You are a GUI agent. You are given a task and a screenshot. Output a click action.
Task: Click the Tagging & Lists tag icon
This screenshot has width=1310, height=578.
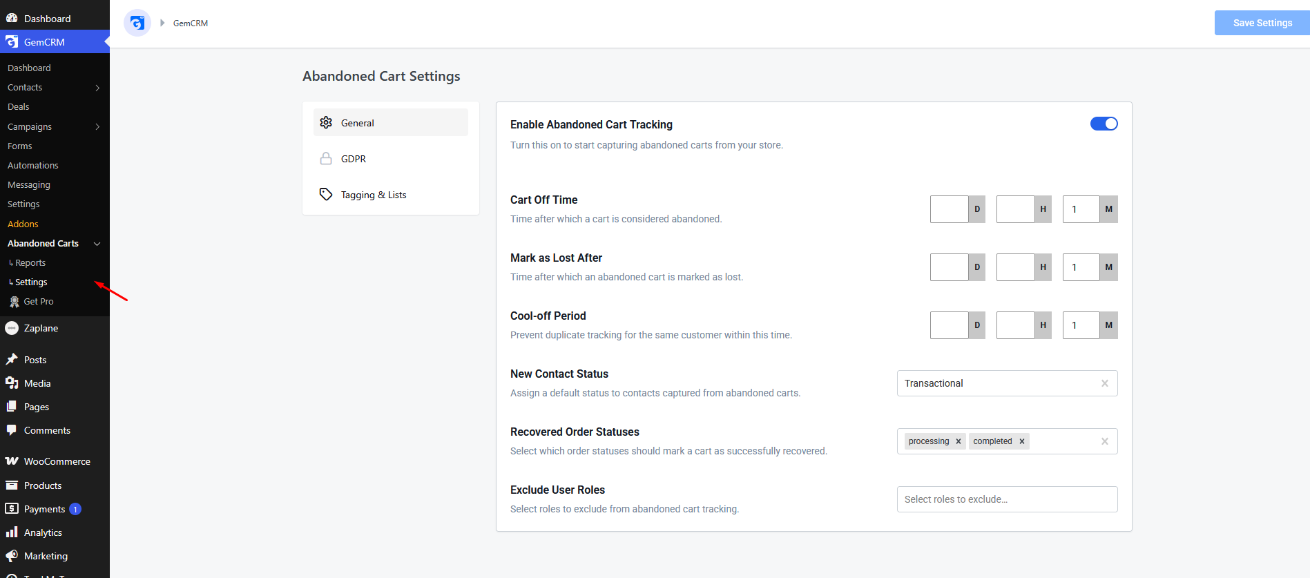(326, 194)
